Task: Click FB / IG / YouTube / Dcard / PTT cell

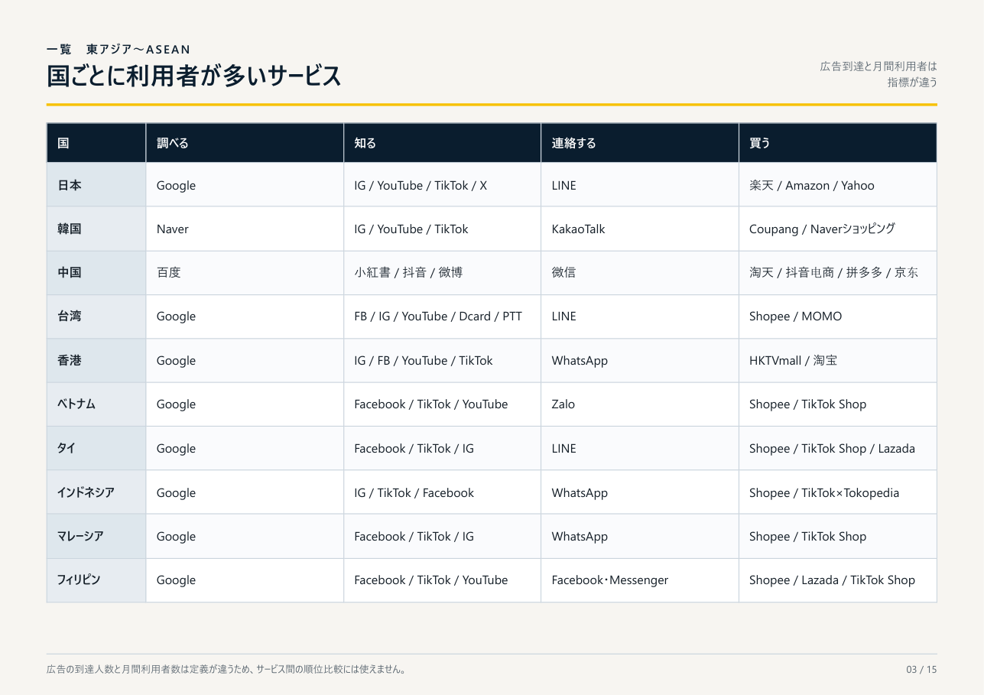Action: 443,317
